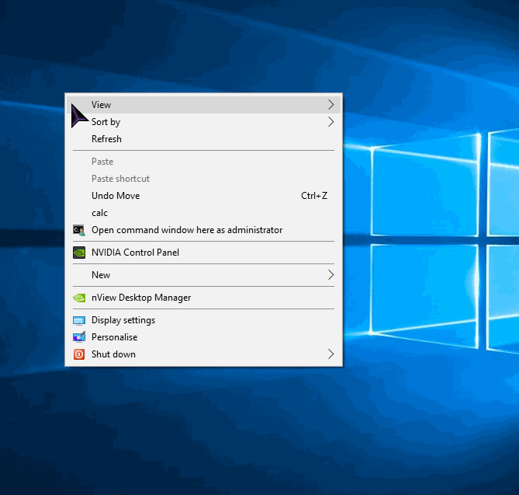Image resolution: width=519 pixels, height=495 pixels.
Task: Select Refresh from the context menu
Action: pos(106,139)
